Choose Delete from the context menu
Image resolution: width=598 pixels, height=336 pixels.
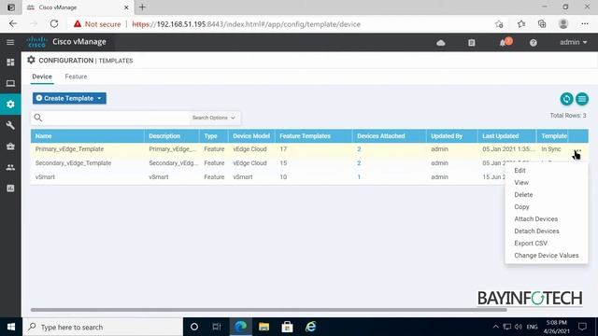click(x=523, y=195)
